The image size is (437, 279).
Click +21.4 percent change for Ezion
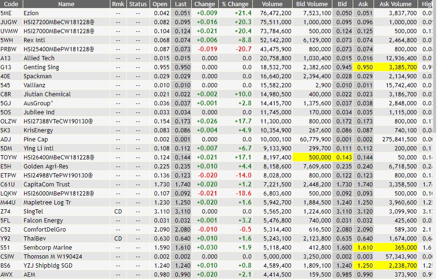click(x=243, y=13)
